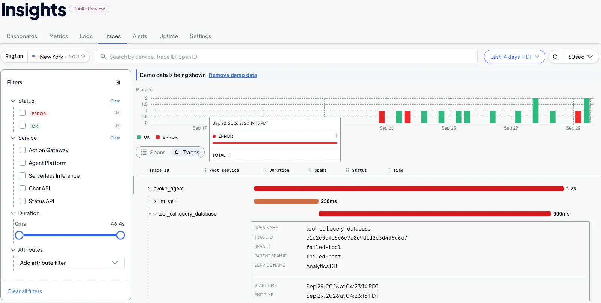The width and height of the screenshot is (601, 303).
Task: Open the Last 14 days time range dropdown
Action: click(514, 57)
